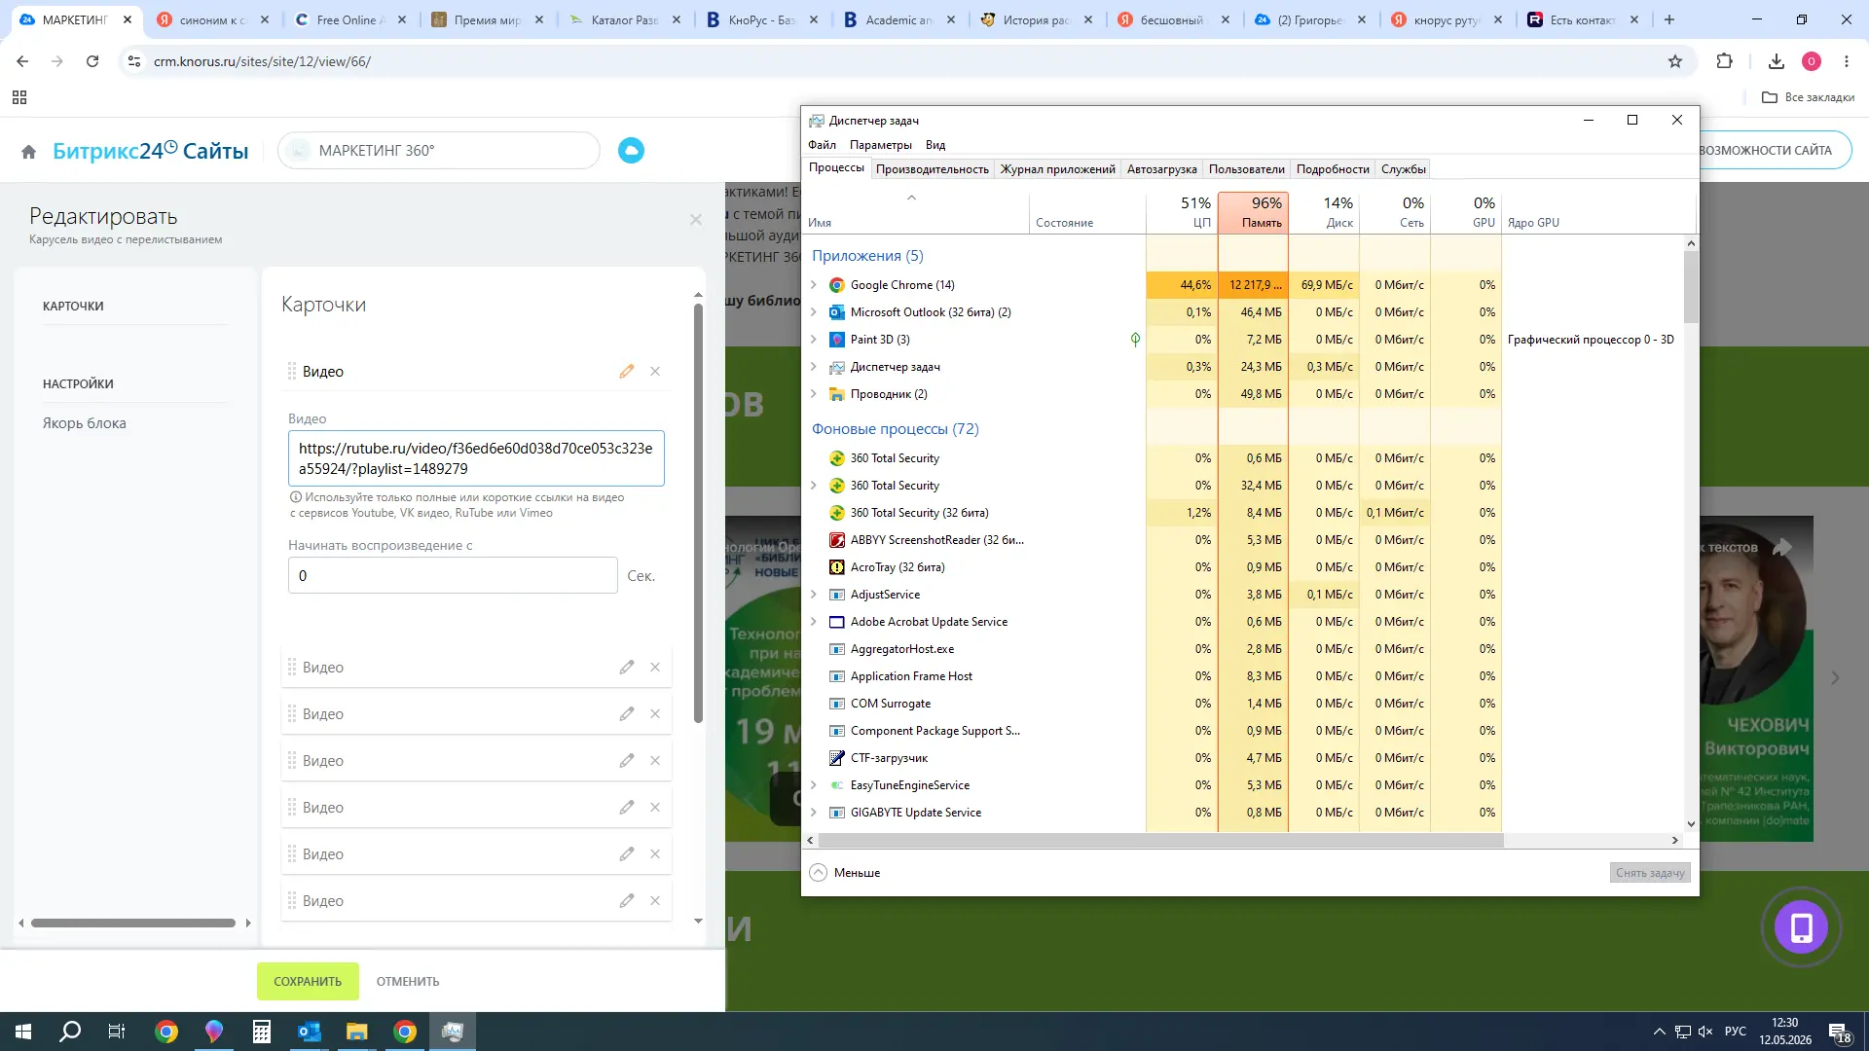Image resolution: width=1869 pixels, height=1051 pixels.
Task: Switch to the Журнал приложений tab
Action: (1057, 169)
